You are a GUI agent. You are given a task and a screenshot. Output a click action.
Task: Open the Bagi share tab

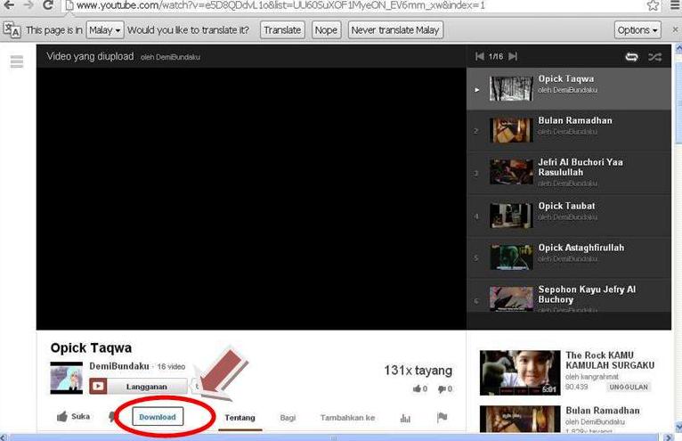pyautogui.click(x=288, y=418)
